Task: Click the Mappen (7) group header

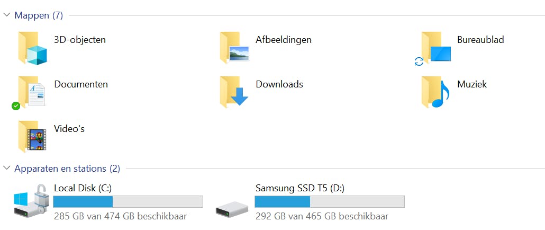Action: pos(39,15)
